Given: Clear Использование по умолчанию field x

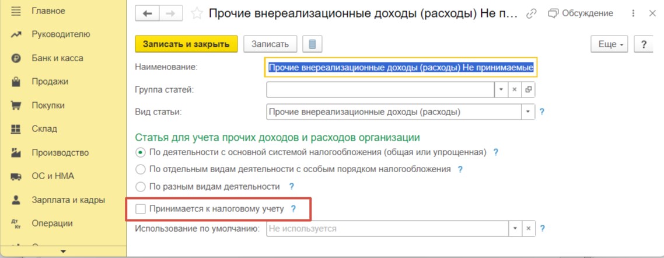Looking at the screenshot, I should click(x=528, y=228).
